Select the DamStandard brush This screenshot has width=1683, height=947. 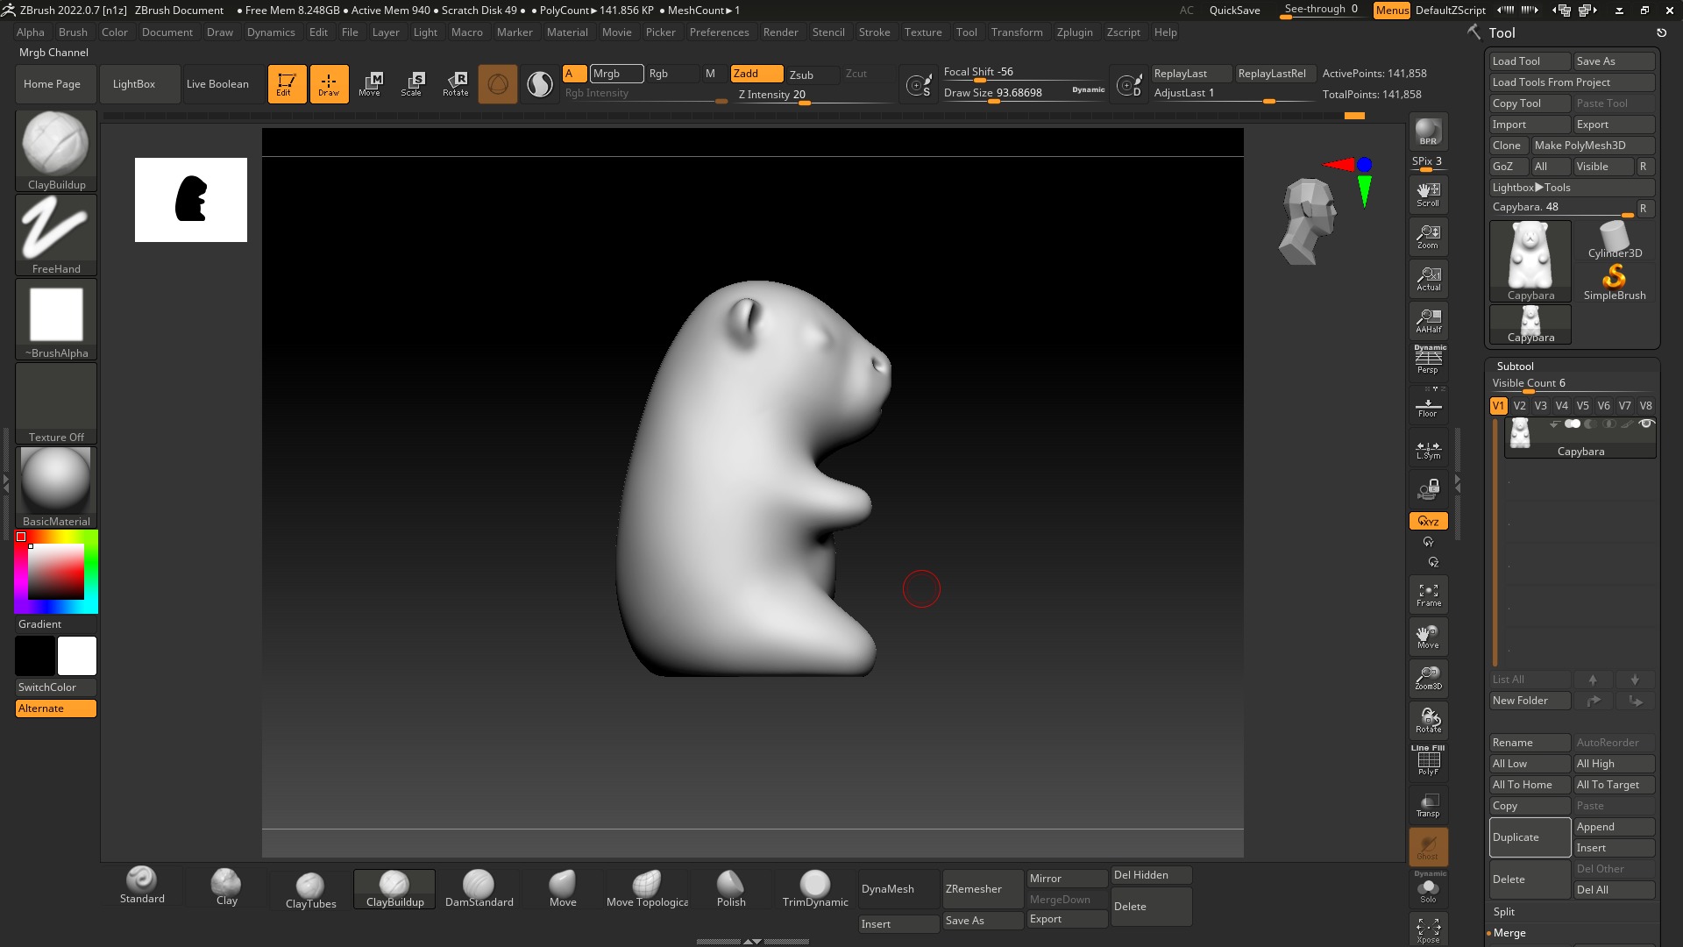click(479, 887)
